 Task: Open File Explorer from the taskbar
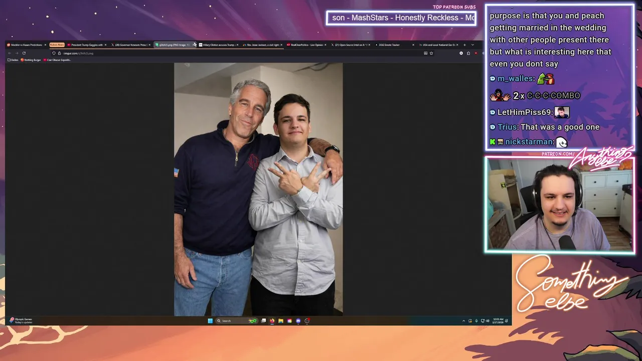281,321
